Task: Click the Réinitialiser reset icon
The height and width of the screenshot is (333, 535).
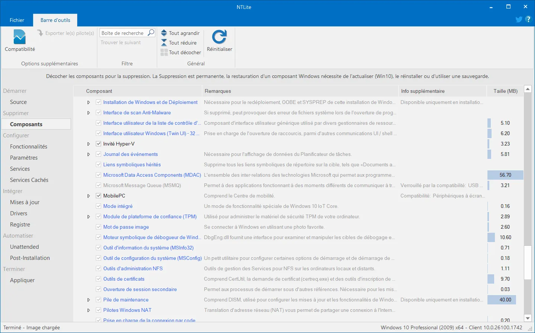Action: click(219, 37)
